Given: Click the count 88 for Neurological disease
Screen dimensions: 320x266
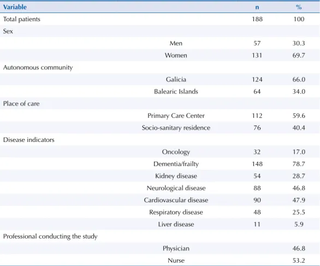Looking at the screenshot, I should [257, 188].
